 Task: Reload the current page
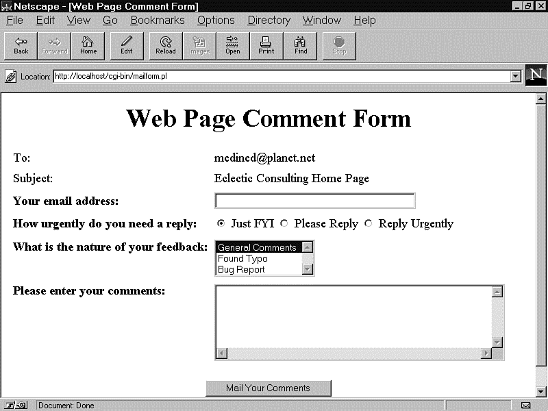(166, 45)
